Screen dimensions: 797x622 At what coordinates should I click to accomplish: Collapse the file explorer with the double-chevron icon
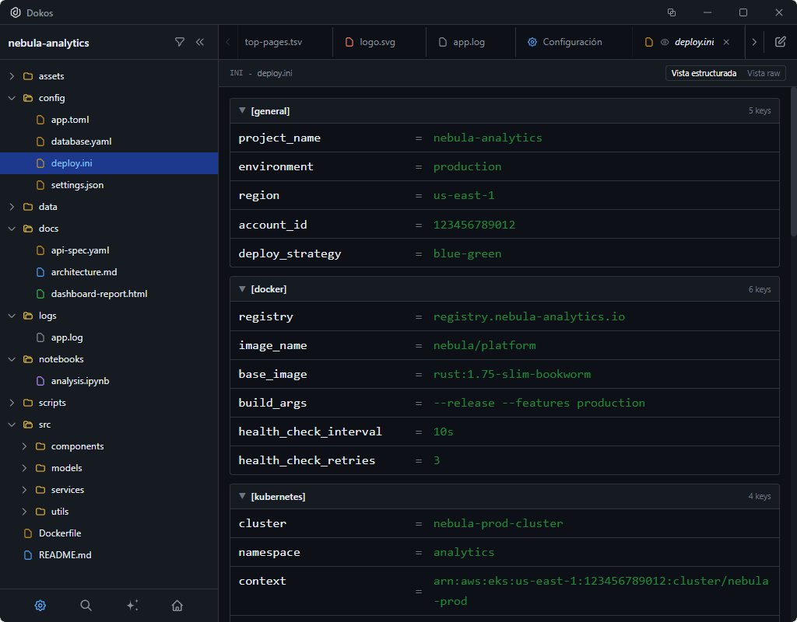[x=200, y=41]
